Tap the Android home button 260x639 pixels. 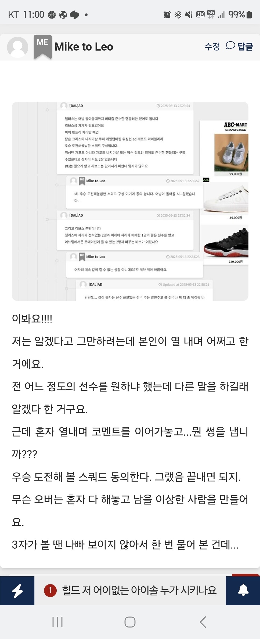coord(130,622)
